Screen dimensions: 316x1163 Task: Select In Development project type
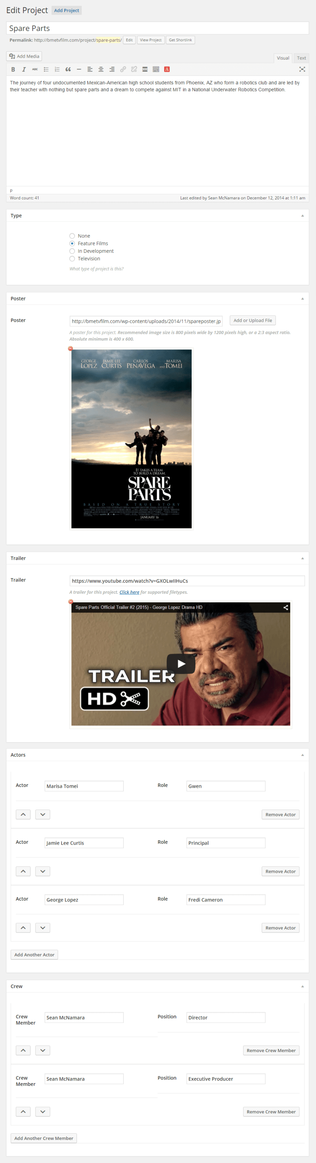[x=72, y=251]
